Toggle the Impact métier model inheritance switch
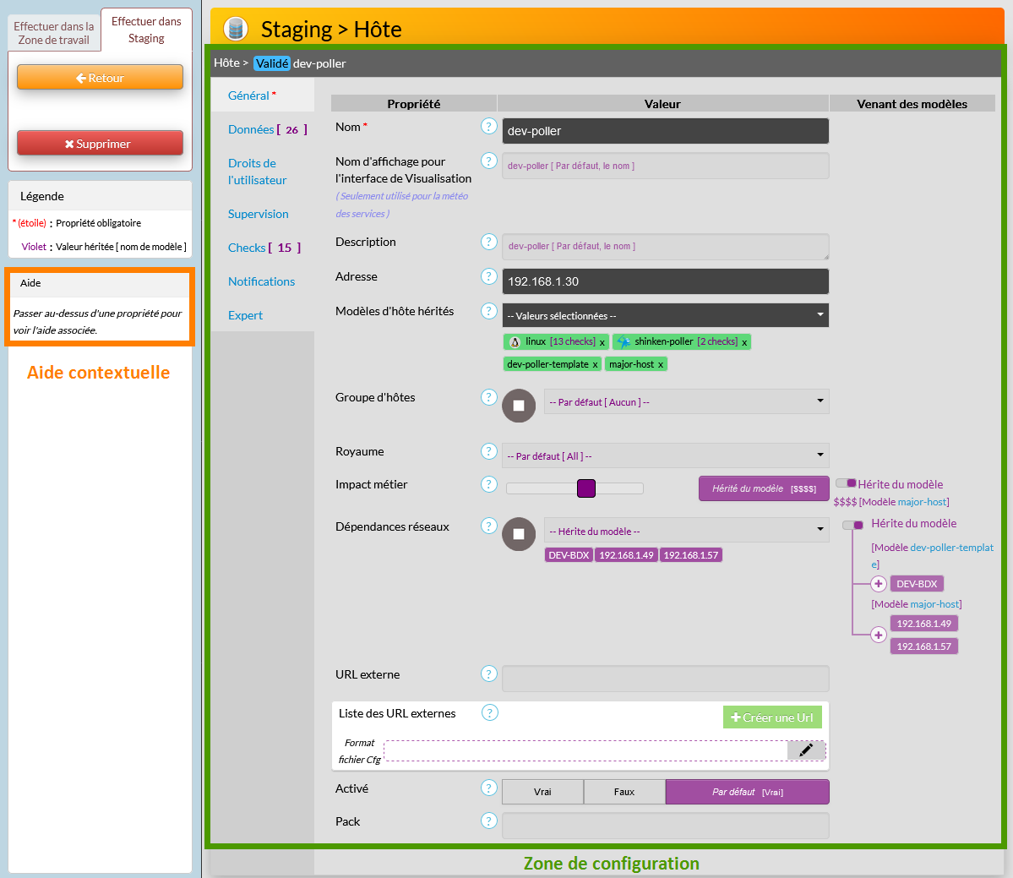This screenshot has width=1013, height=878. click(x=846, y=483)
